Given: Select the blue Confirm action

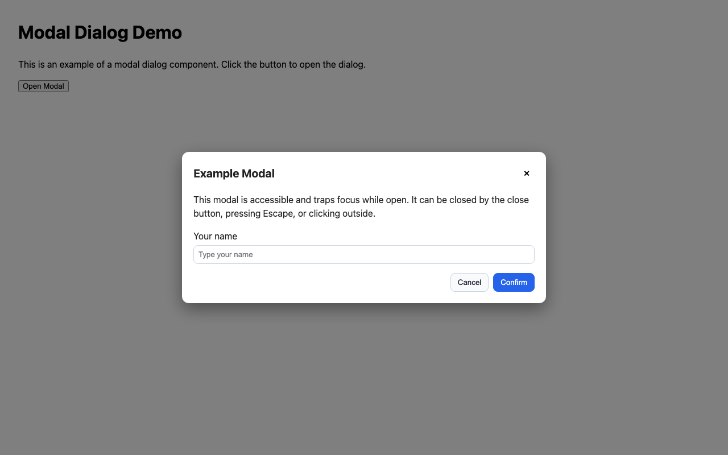Looking at the screenshot, I should (513, 282).
